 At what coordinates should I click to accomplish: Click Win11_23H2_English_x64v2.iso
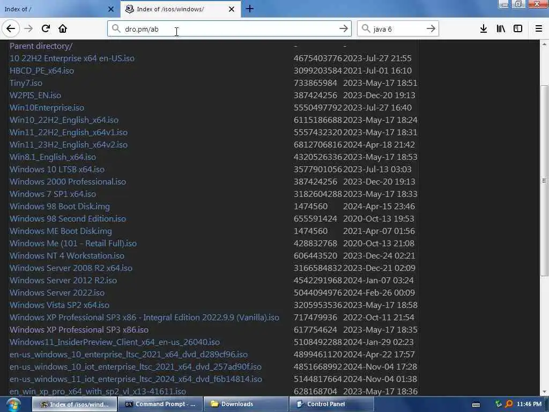[x=68, y=145]
